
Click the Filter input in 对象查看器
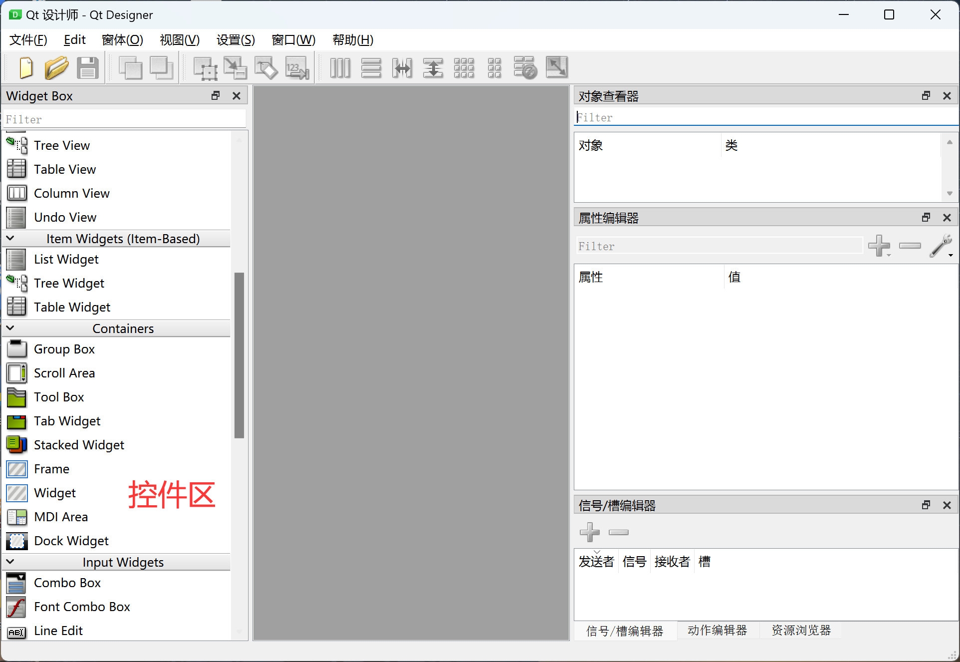[x=762, y=117]
